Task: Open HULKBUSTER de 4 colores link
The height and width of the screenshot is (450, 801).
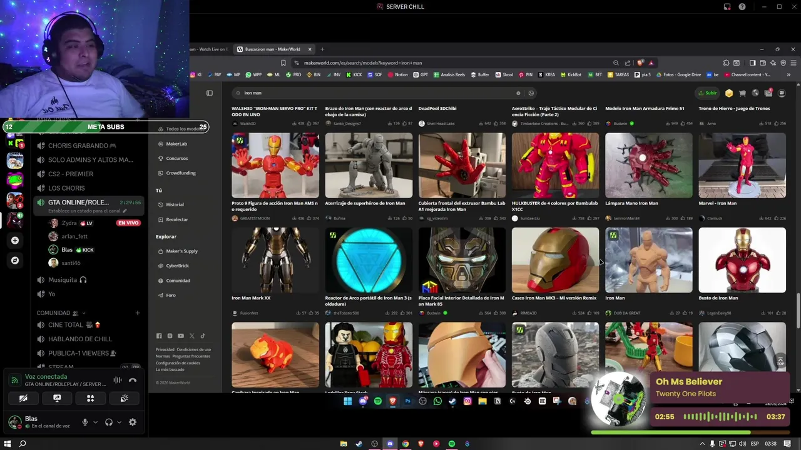Action: (x=554, y=206)
